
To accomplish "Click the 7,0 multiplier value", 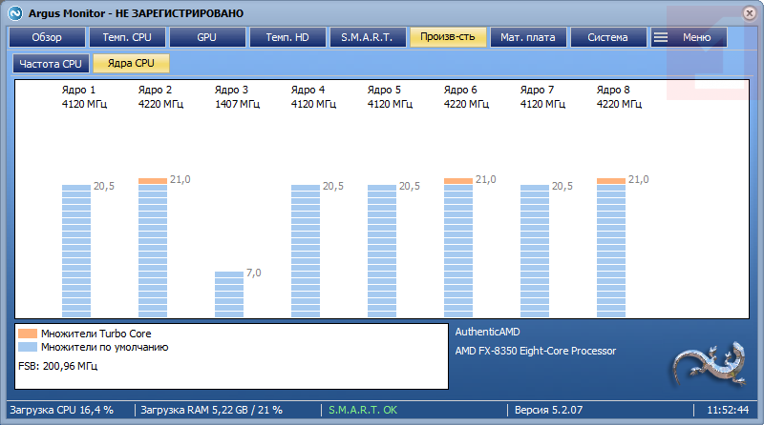I will [x=254, y=273].
